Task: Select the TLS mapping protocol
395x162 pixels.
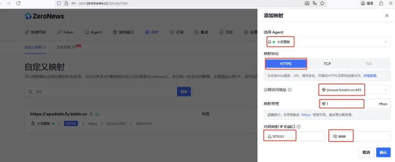Action: (369, 64)
